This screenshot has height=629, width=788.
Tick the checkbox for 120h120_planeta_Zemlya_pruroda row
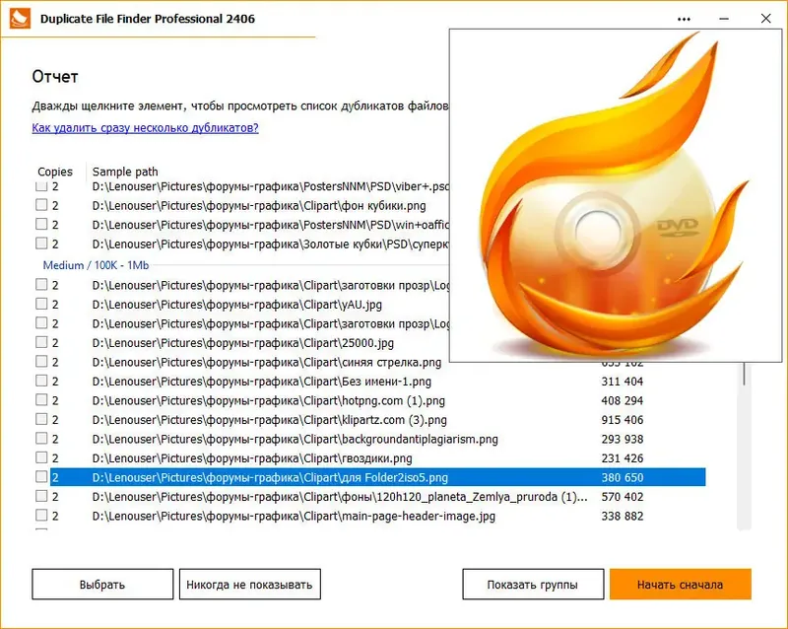[41, 496]
